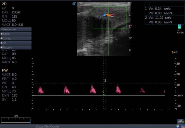Click the CINE button at bottom right
Image resolution: width=185 pixels, height=128 pixels.
coord(181,122)
